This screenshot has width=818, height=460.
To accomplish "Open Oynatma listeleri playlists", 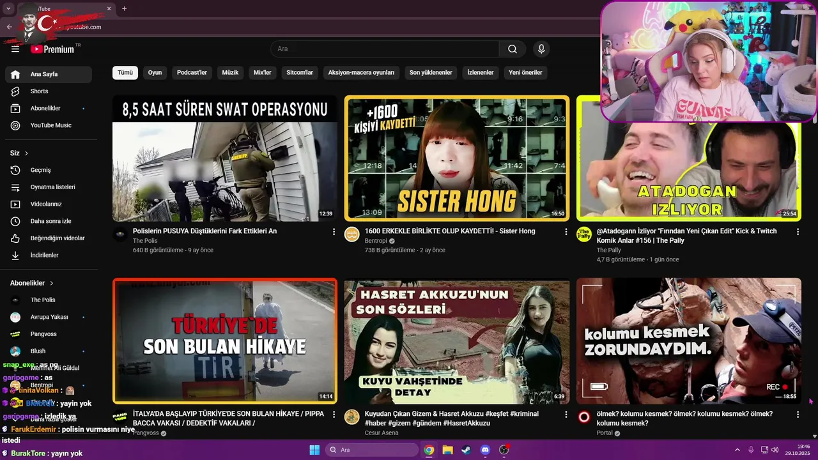I will tap(49, 187).
